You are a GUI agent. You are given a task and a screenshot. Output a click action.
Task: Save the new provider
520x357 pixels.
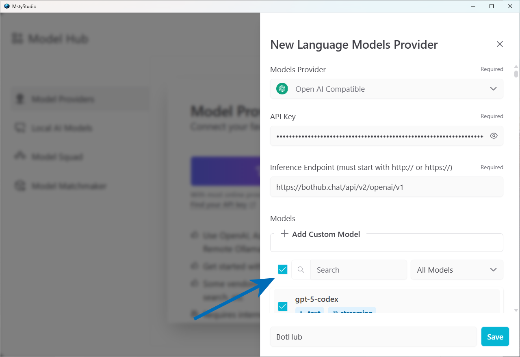495,337
